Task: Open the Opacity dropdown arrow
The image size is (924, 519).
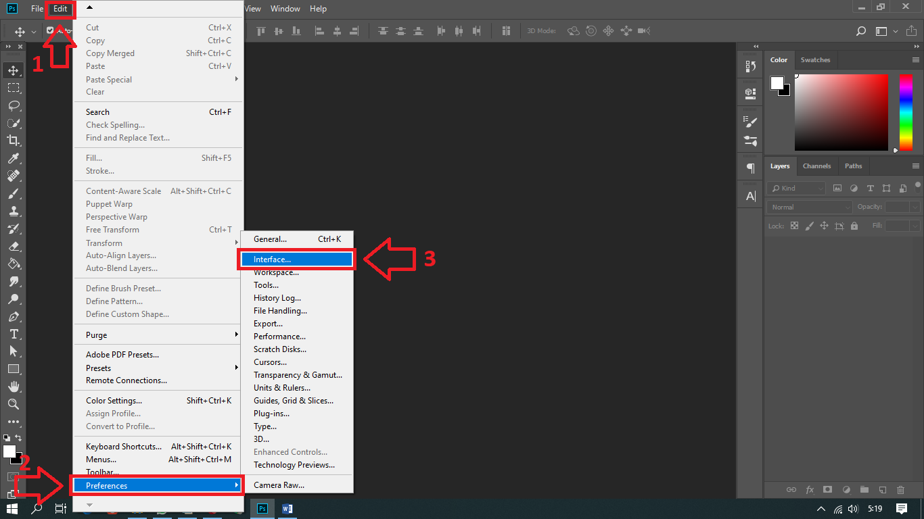Action: 915,207
